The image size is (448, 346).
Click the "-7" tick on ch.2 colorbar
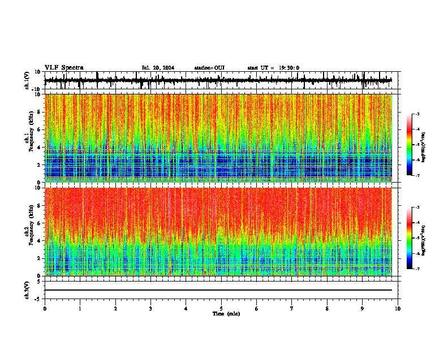(417, 269)
